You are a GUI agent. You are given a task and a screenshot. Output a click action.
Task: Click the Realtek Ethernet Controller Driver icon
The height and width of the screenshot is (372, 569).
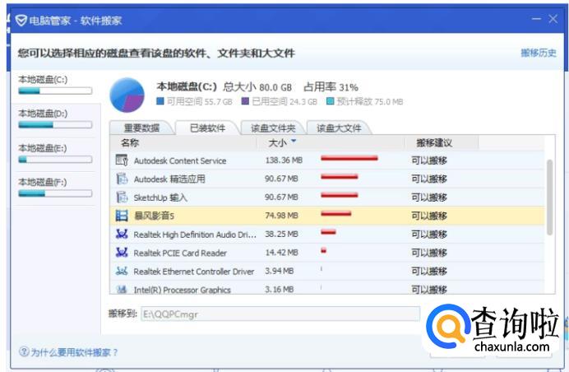click(x=122, y=271)
